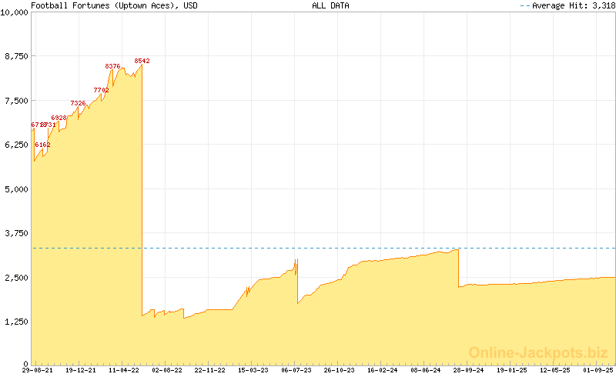The width and height of the screenshot is (616, 377).
Task: Select the 7702 data label
Action: tap(101, 90)
